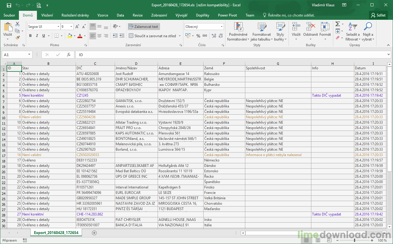The image size is (393, 244).
Task: Open the Obecný number format dropdown
Action: coord(222,27)
